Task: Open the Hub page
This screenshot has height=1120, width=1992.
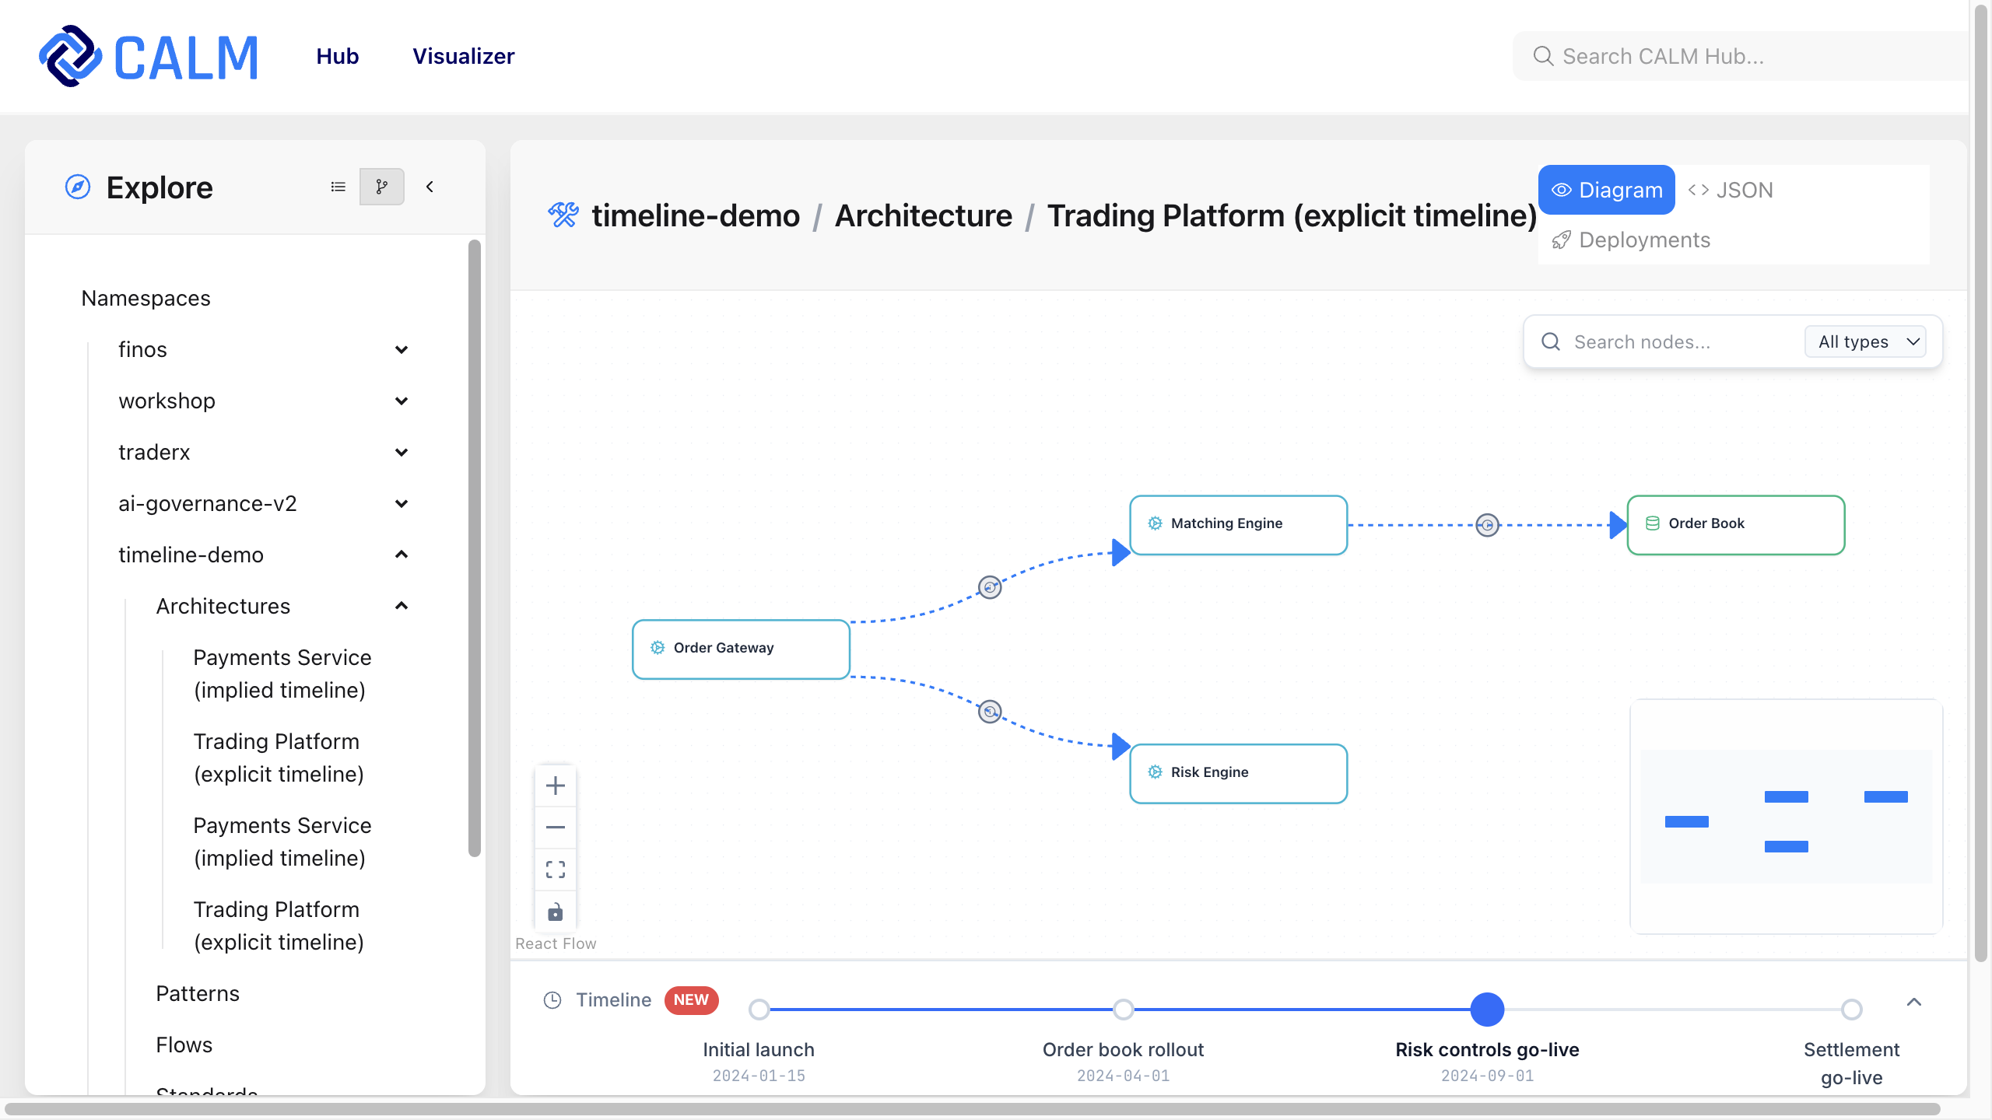Action: (x=337, y=56)
